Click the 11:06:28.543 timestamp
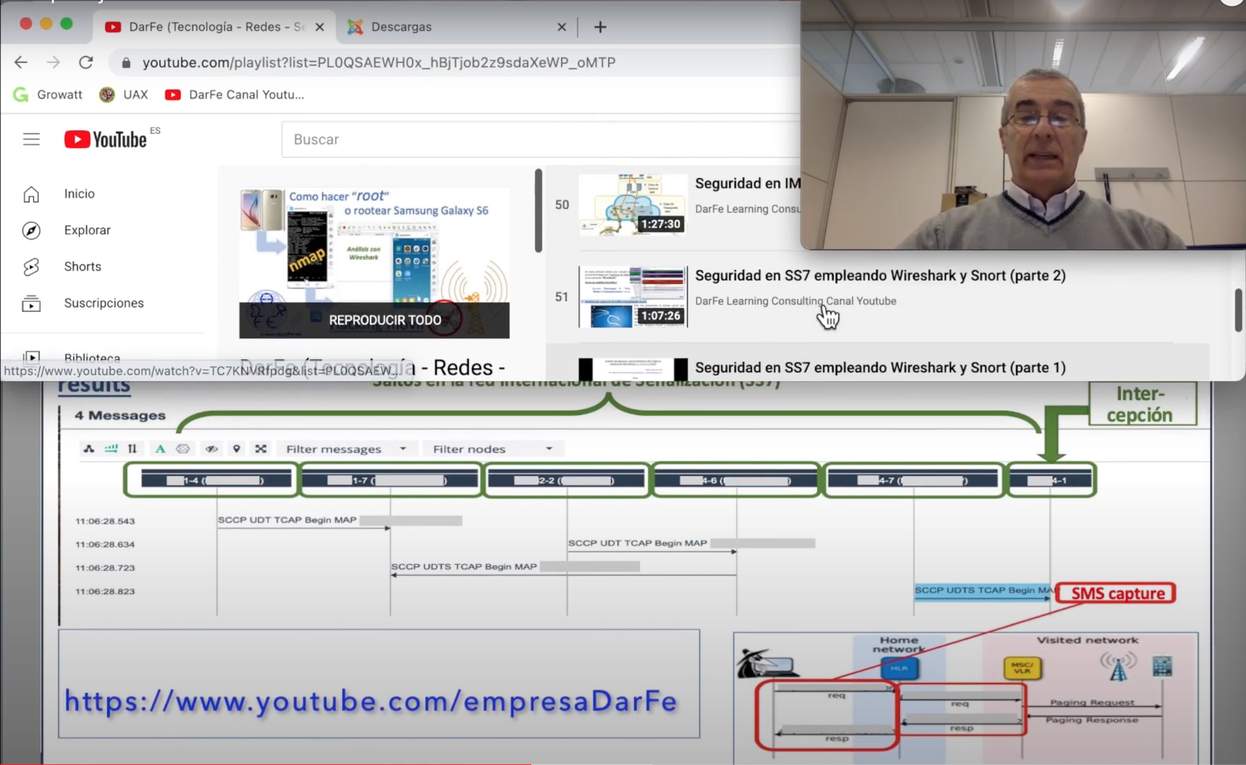Screen dimensions: 1246x765 [105, 521]
